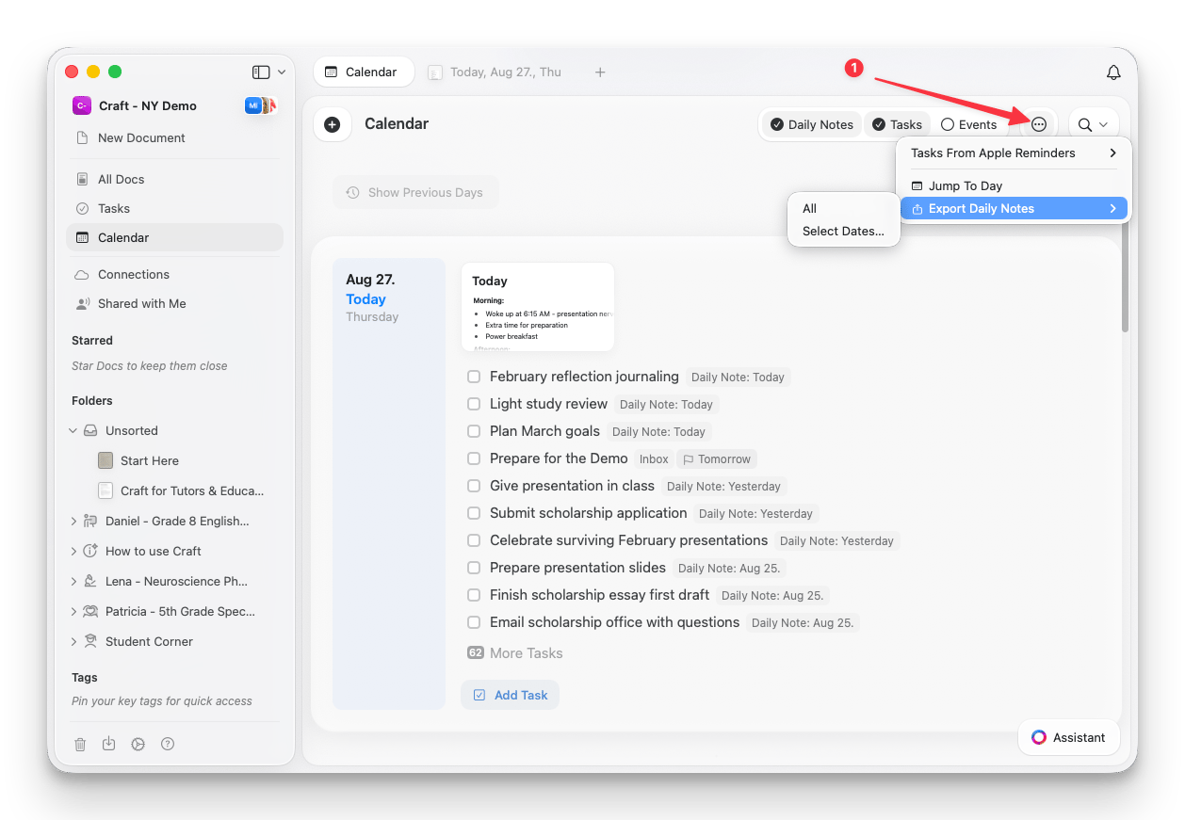The width and height of the screenshot is (1185, 820).
Task: Open the sidebar layout toggle icon
Action: [x=261, y=72]
